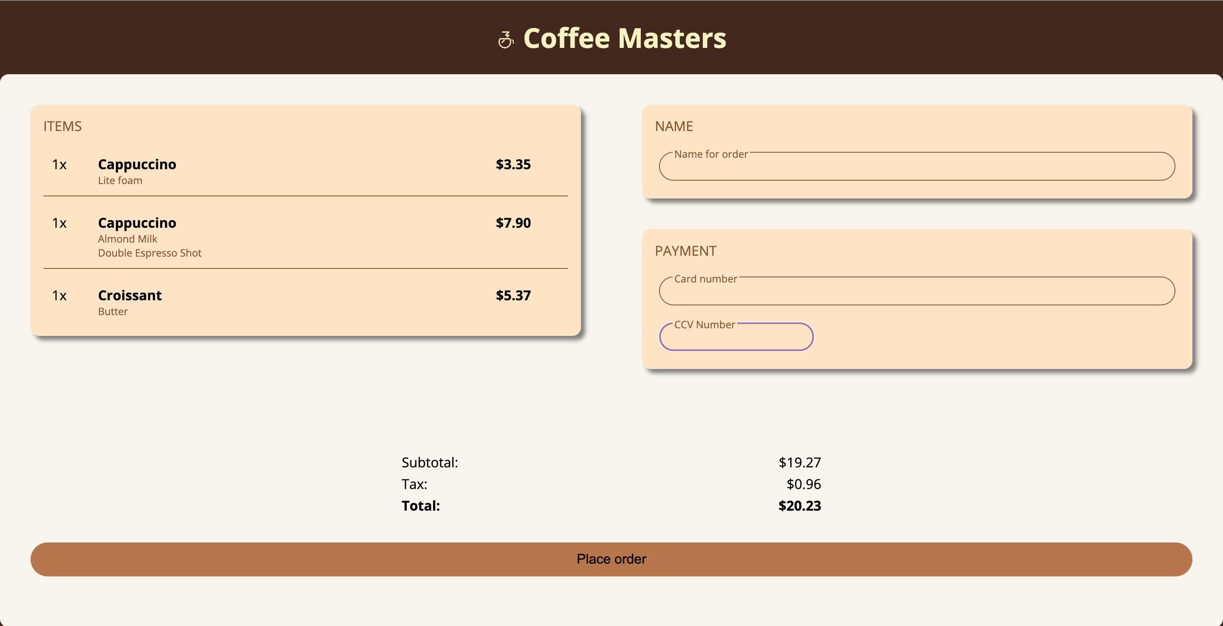Click the Lite foam modifier text

[x=120, y=180]
